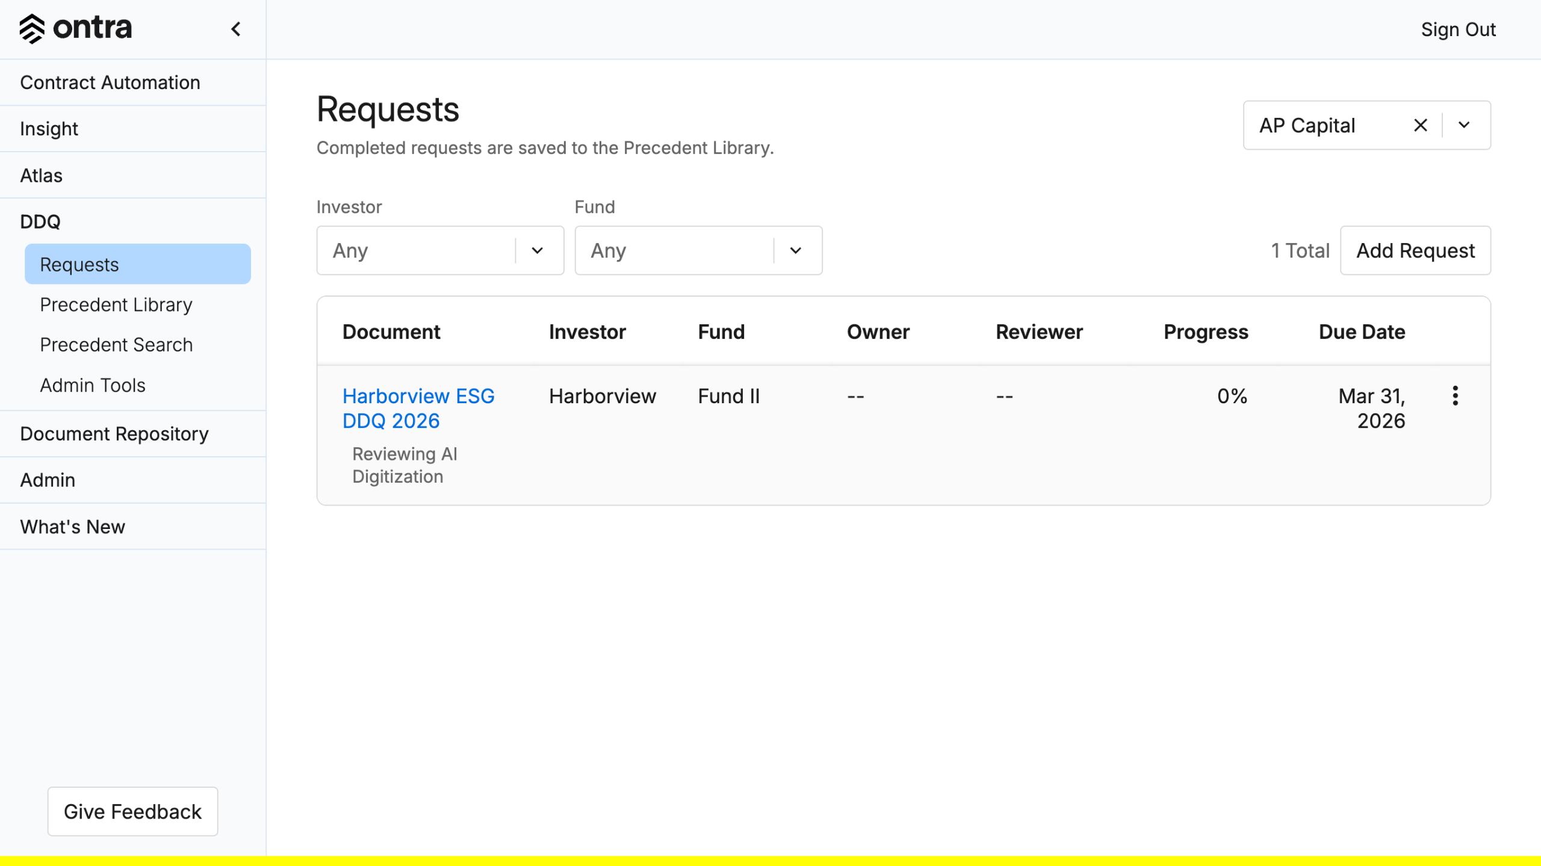Open the Investor filter dropdown
The image size is (1541, 866).
pos(440,250)
